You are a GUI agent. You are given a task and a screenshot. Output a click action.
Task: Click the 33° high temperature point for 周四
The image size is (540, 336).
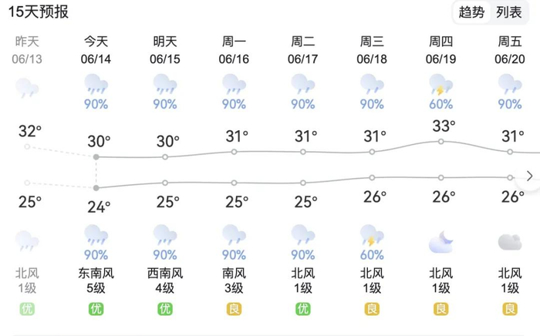pyautogui.click(x=440, y=141)
